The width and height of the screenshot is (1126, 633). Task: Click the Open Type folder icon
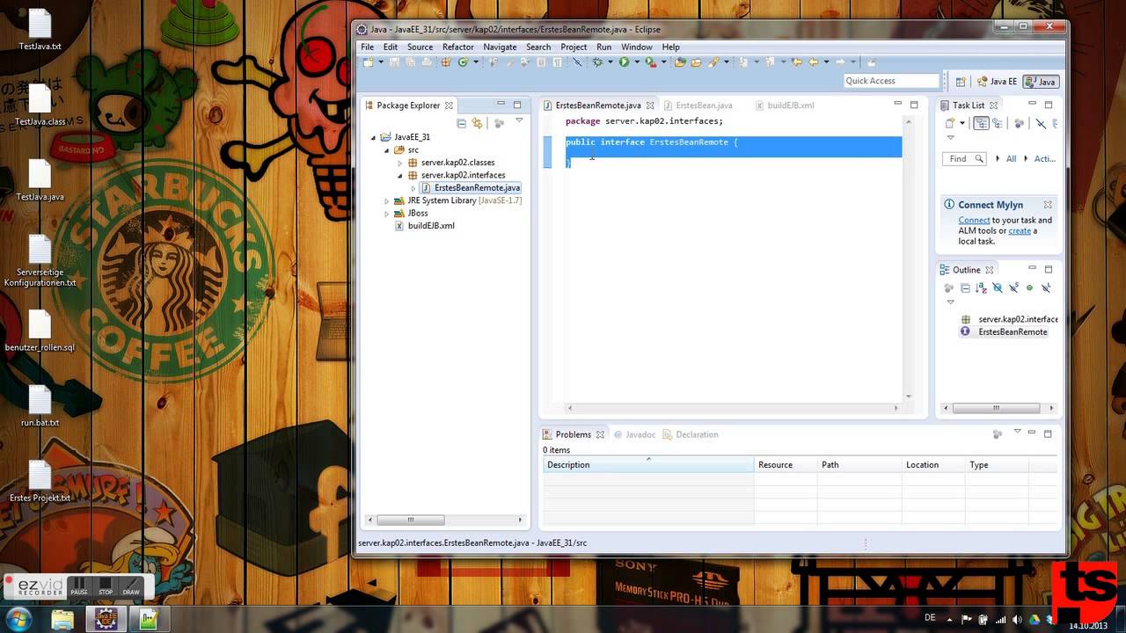tap(680, 62)
